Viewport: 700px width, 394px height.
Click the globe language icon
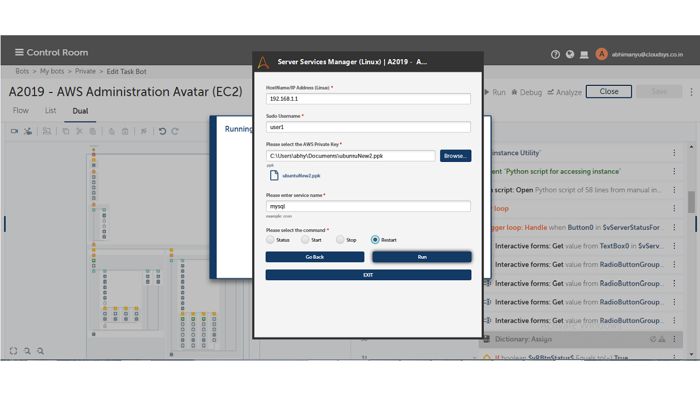point(570,54)
